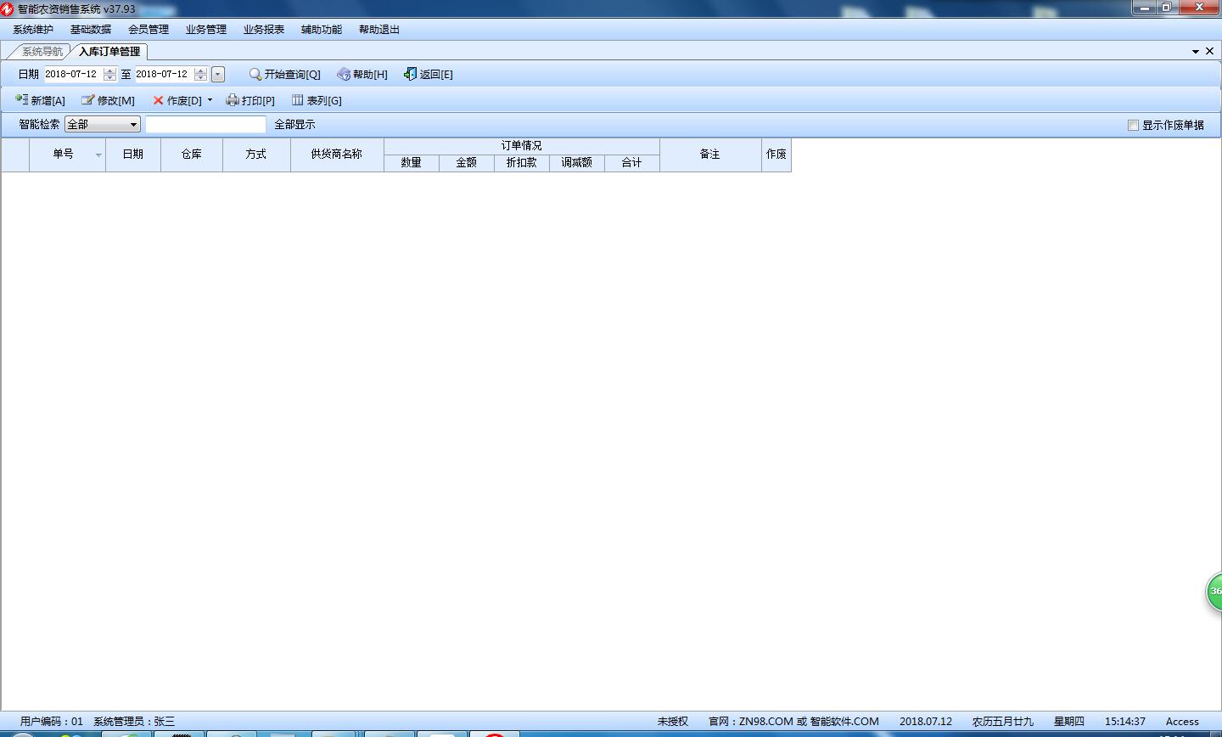Viewport: 1222px width, 737px height.
Task: Click the 作废 column header
Action: point(776,155)
